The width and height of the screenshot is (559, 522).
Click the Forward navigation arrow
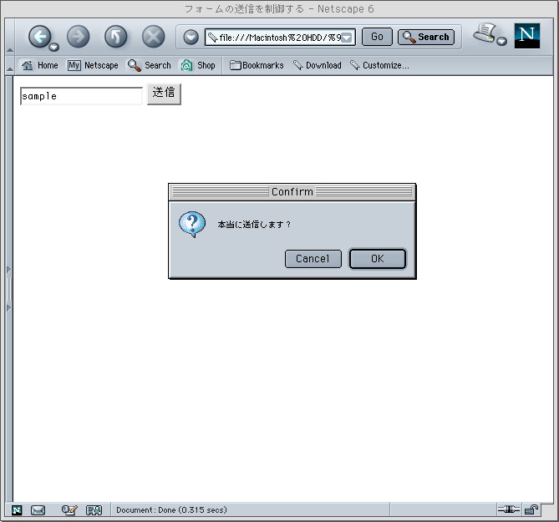click(78, 37)
